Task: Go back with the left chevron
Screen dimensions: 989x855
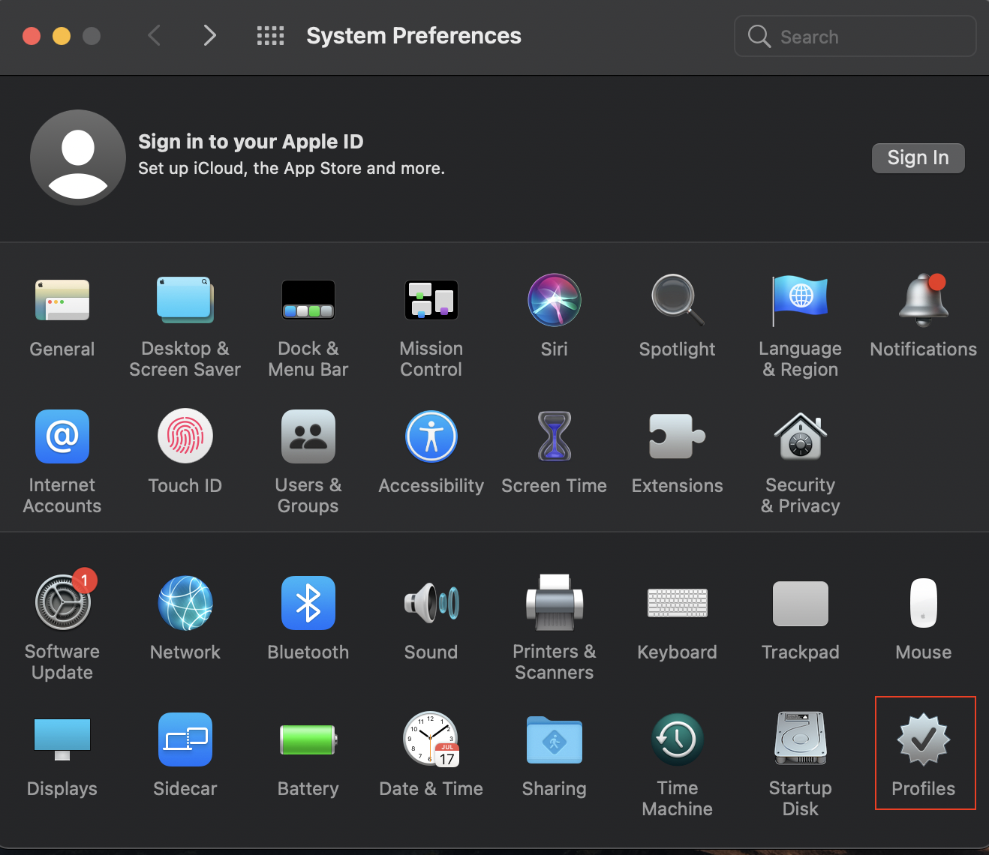Action: (x=155, y=35)
